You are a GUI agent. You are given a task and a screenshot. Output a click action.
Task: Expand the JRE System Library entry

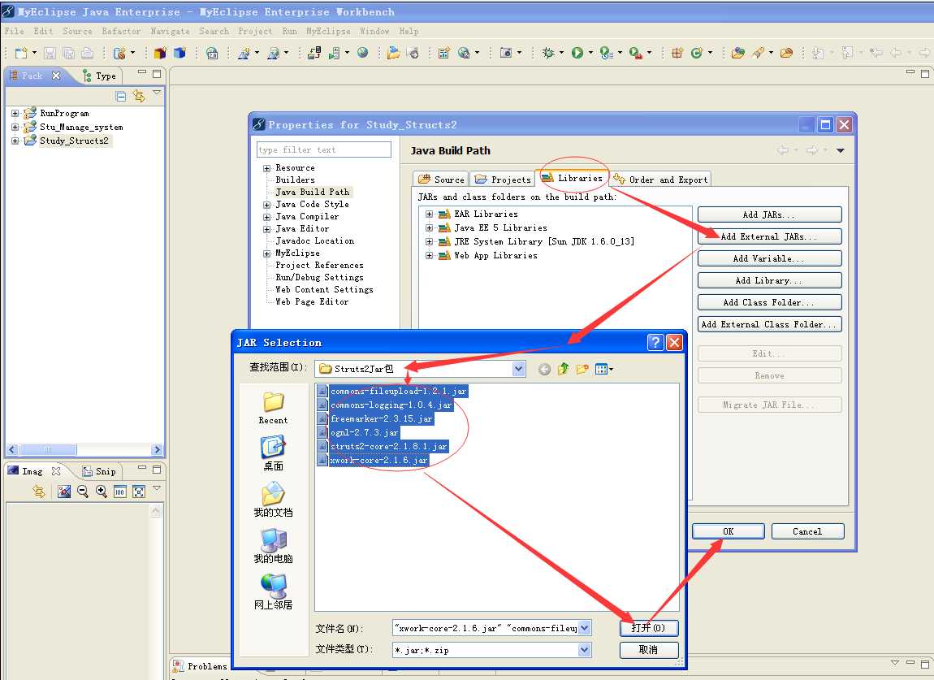(x=429, y=241)
